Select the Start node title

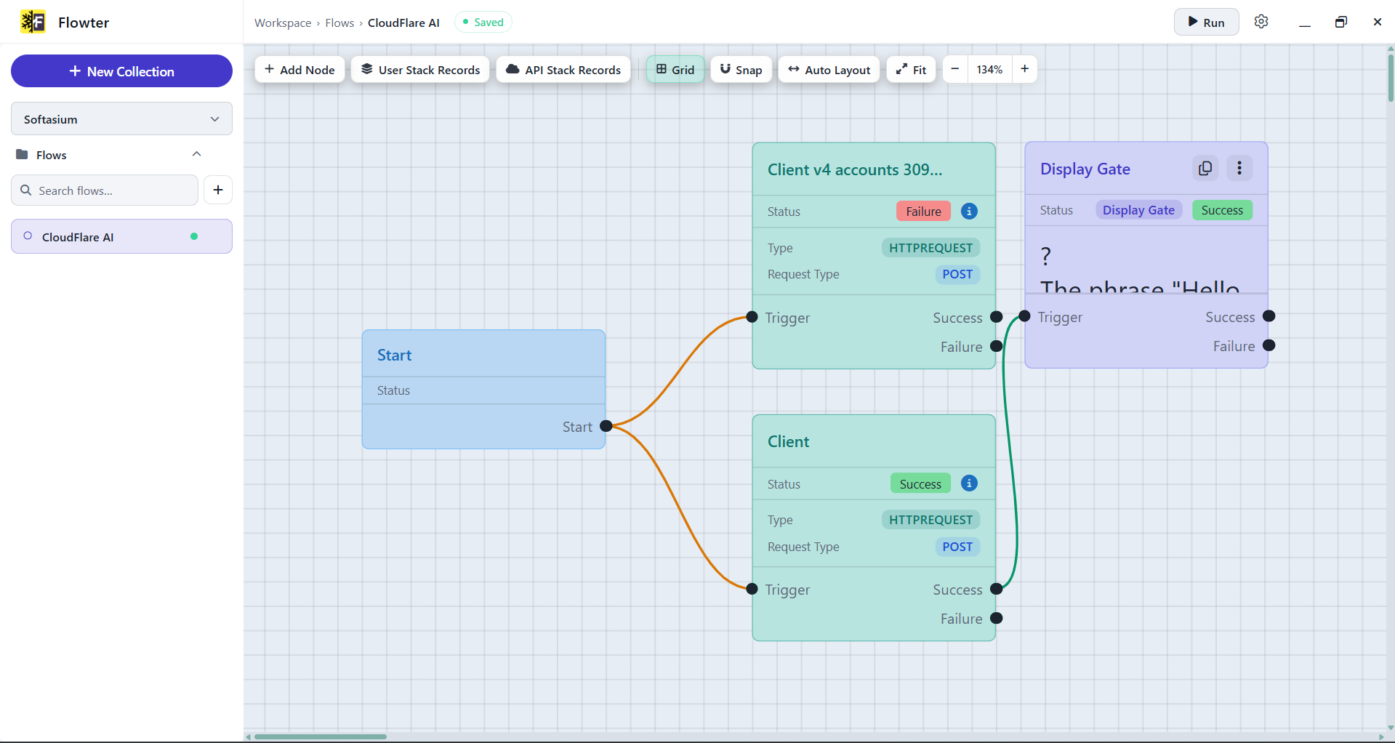click(394, 355)
